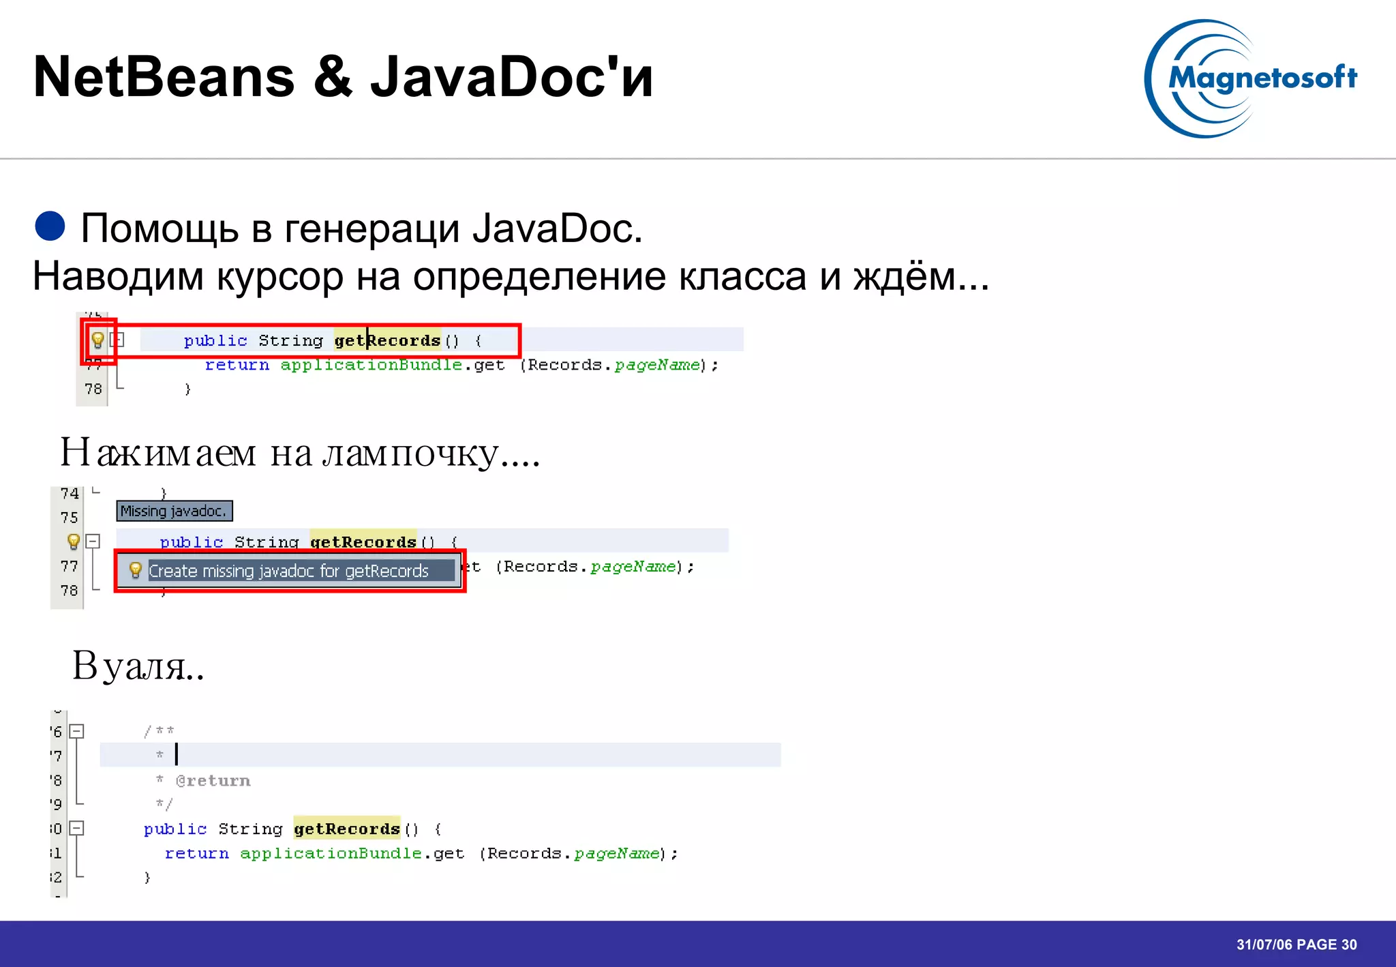Click 'applicationBundle' in the first snippet
Screen dimensions: 1396x967
click(x=371, y=366)
